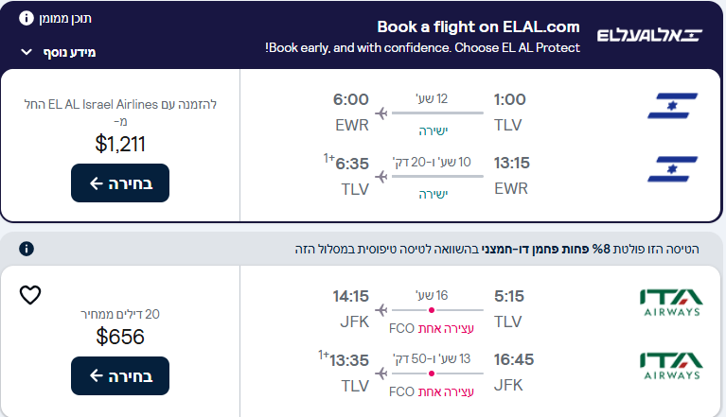Click airplane icon on TLV to JFK leg
The width and height of the screenshot is (726, 417).
pos(381,309)
